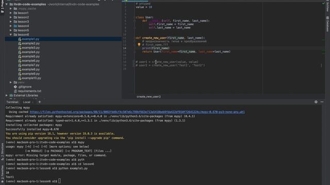The image size is (330, 185).
Task: Click 'return User(' line in editor
Action: pos(186,51)
